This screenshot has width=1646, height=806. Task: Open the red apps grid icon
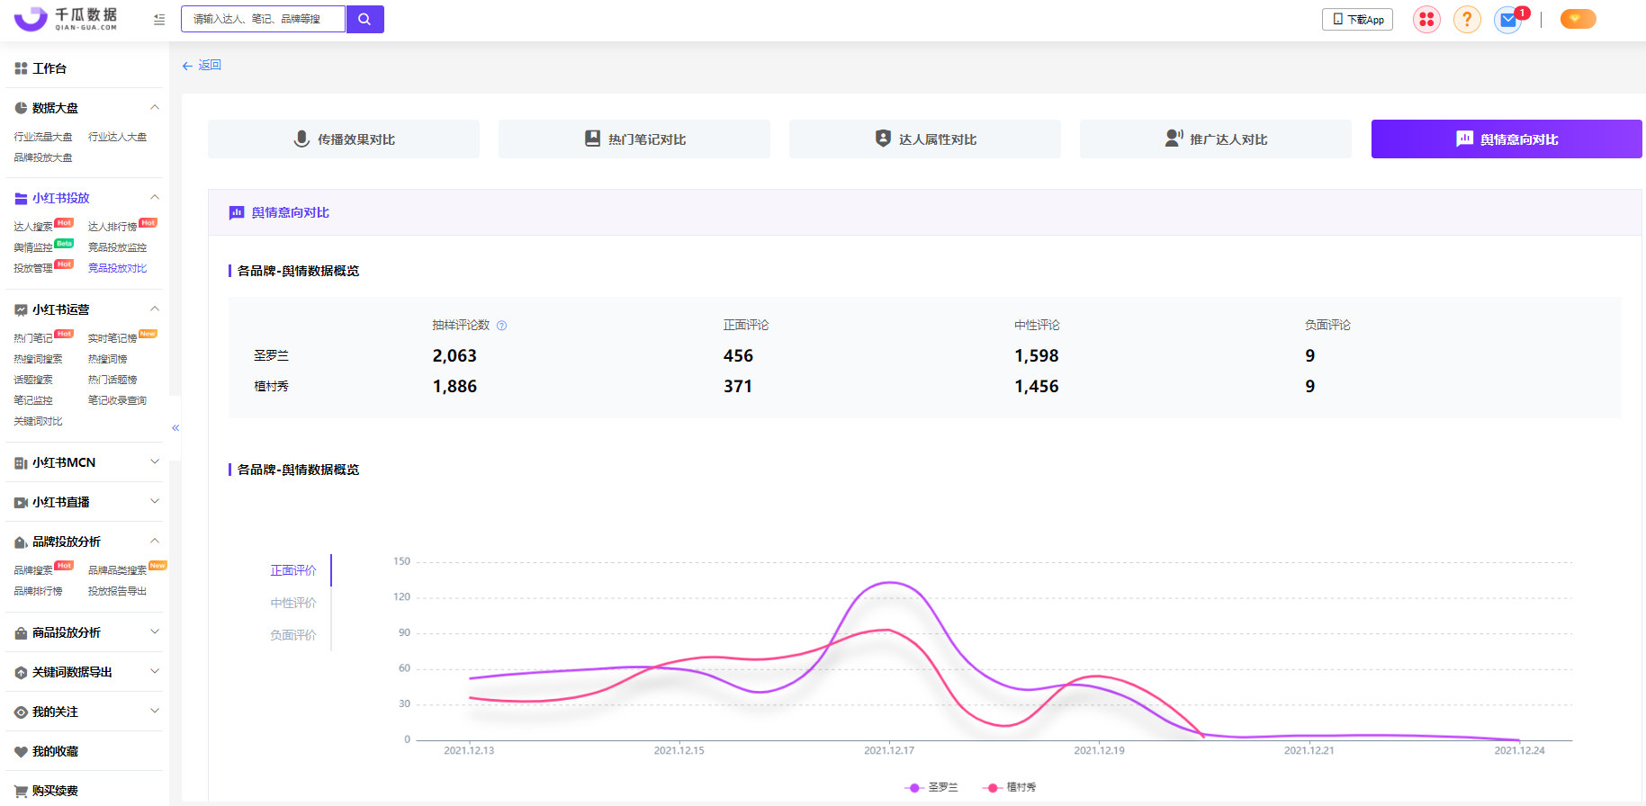pos(1426,19)
